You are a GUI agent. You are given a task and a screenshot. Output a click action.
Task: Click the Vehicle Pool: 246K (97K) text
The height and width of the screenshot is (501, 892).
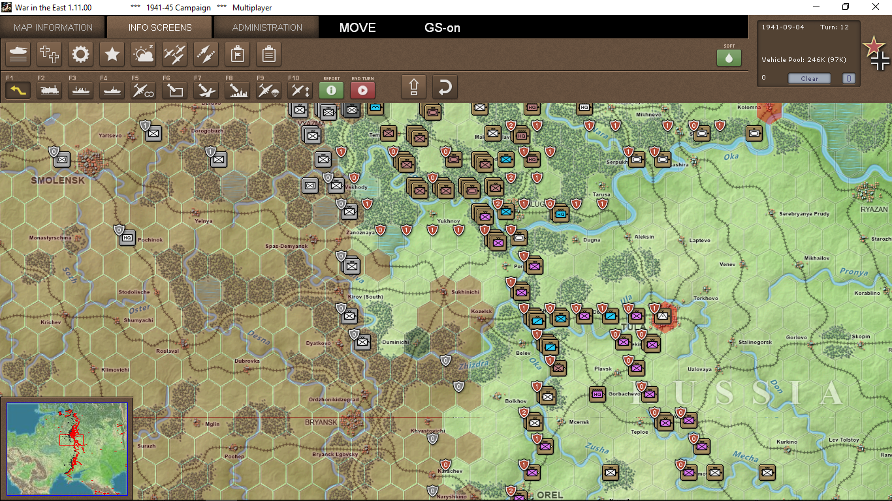click(804, 60)
